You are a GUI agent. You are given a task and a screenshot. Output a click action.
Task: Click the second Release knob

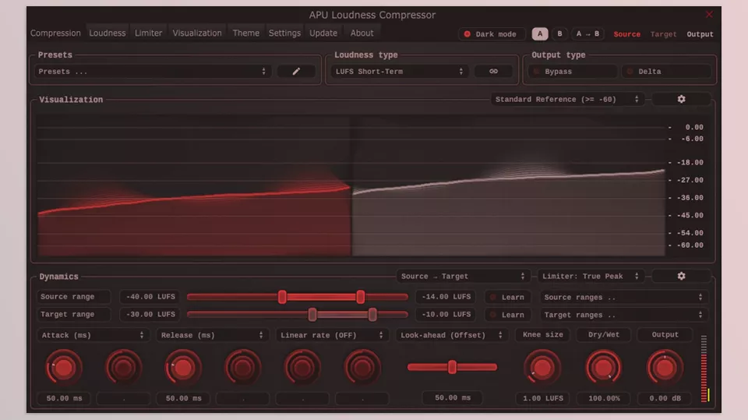[243, 368]
